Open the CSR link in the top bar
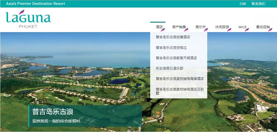 243,4
